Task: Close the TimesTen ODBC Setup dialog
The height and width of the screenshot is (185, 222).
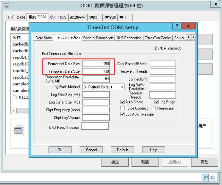Action: pyautogui.click(x=188, y=26)
